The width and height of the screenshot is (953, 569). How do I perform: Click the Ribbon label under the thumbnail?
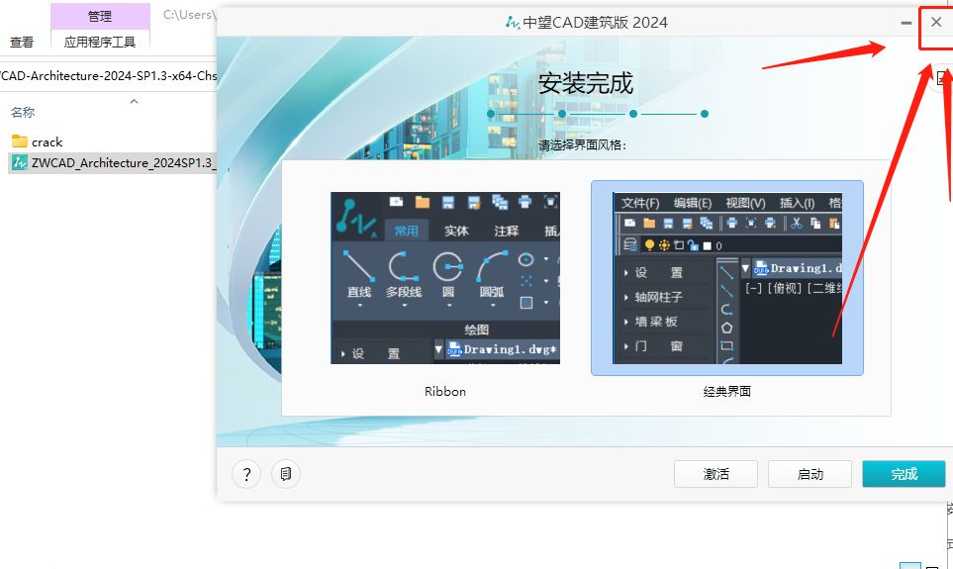[x=445, y=392]
